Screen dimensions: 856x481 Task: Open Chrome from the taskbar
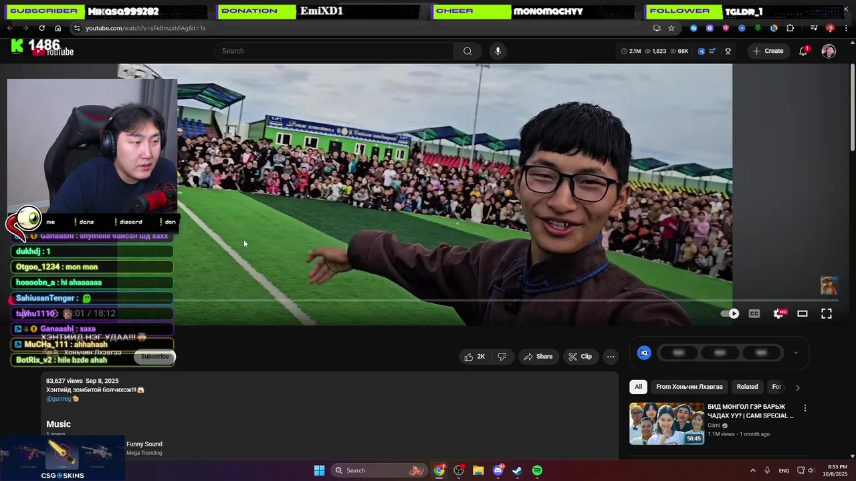439,470
